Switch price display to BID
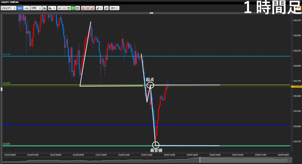The height and width of the screenshot is (164, 302). (x=20, y=8)
